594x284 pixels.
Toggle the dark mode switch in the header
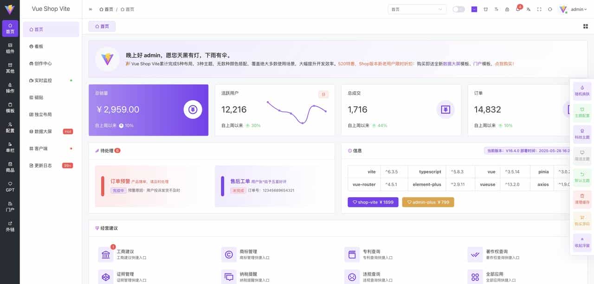[458, 9]
